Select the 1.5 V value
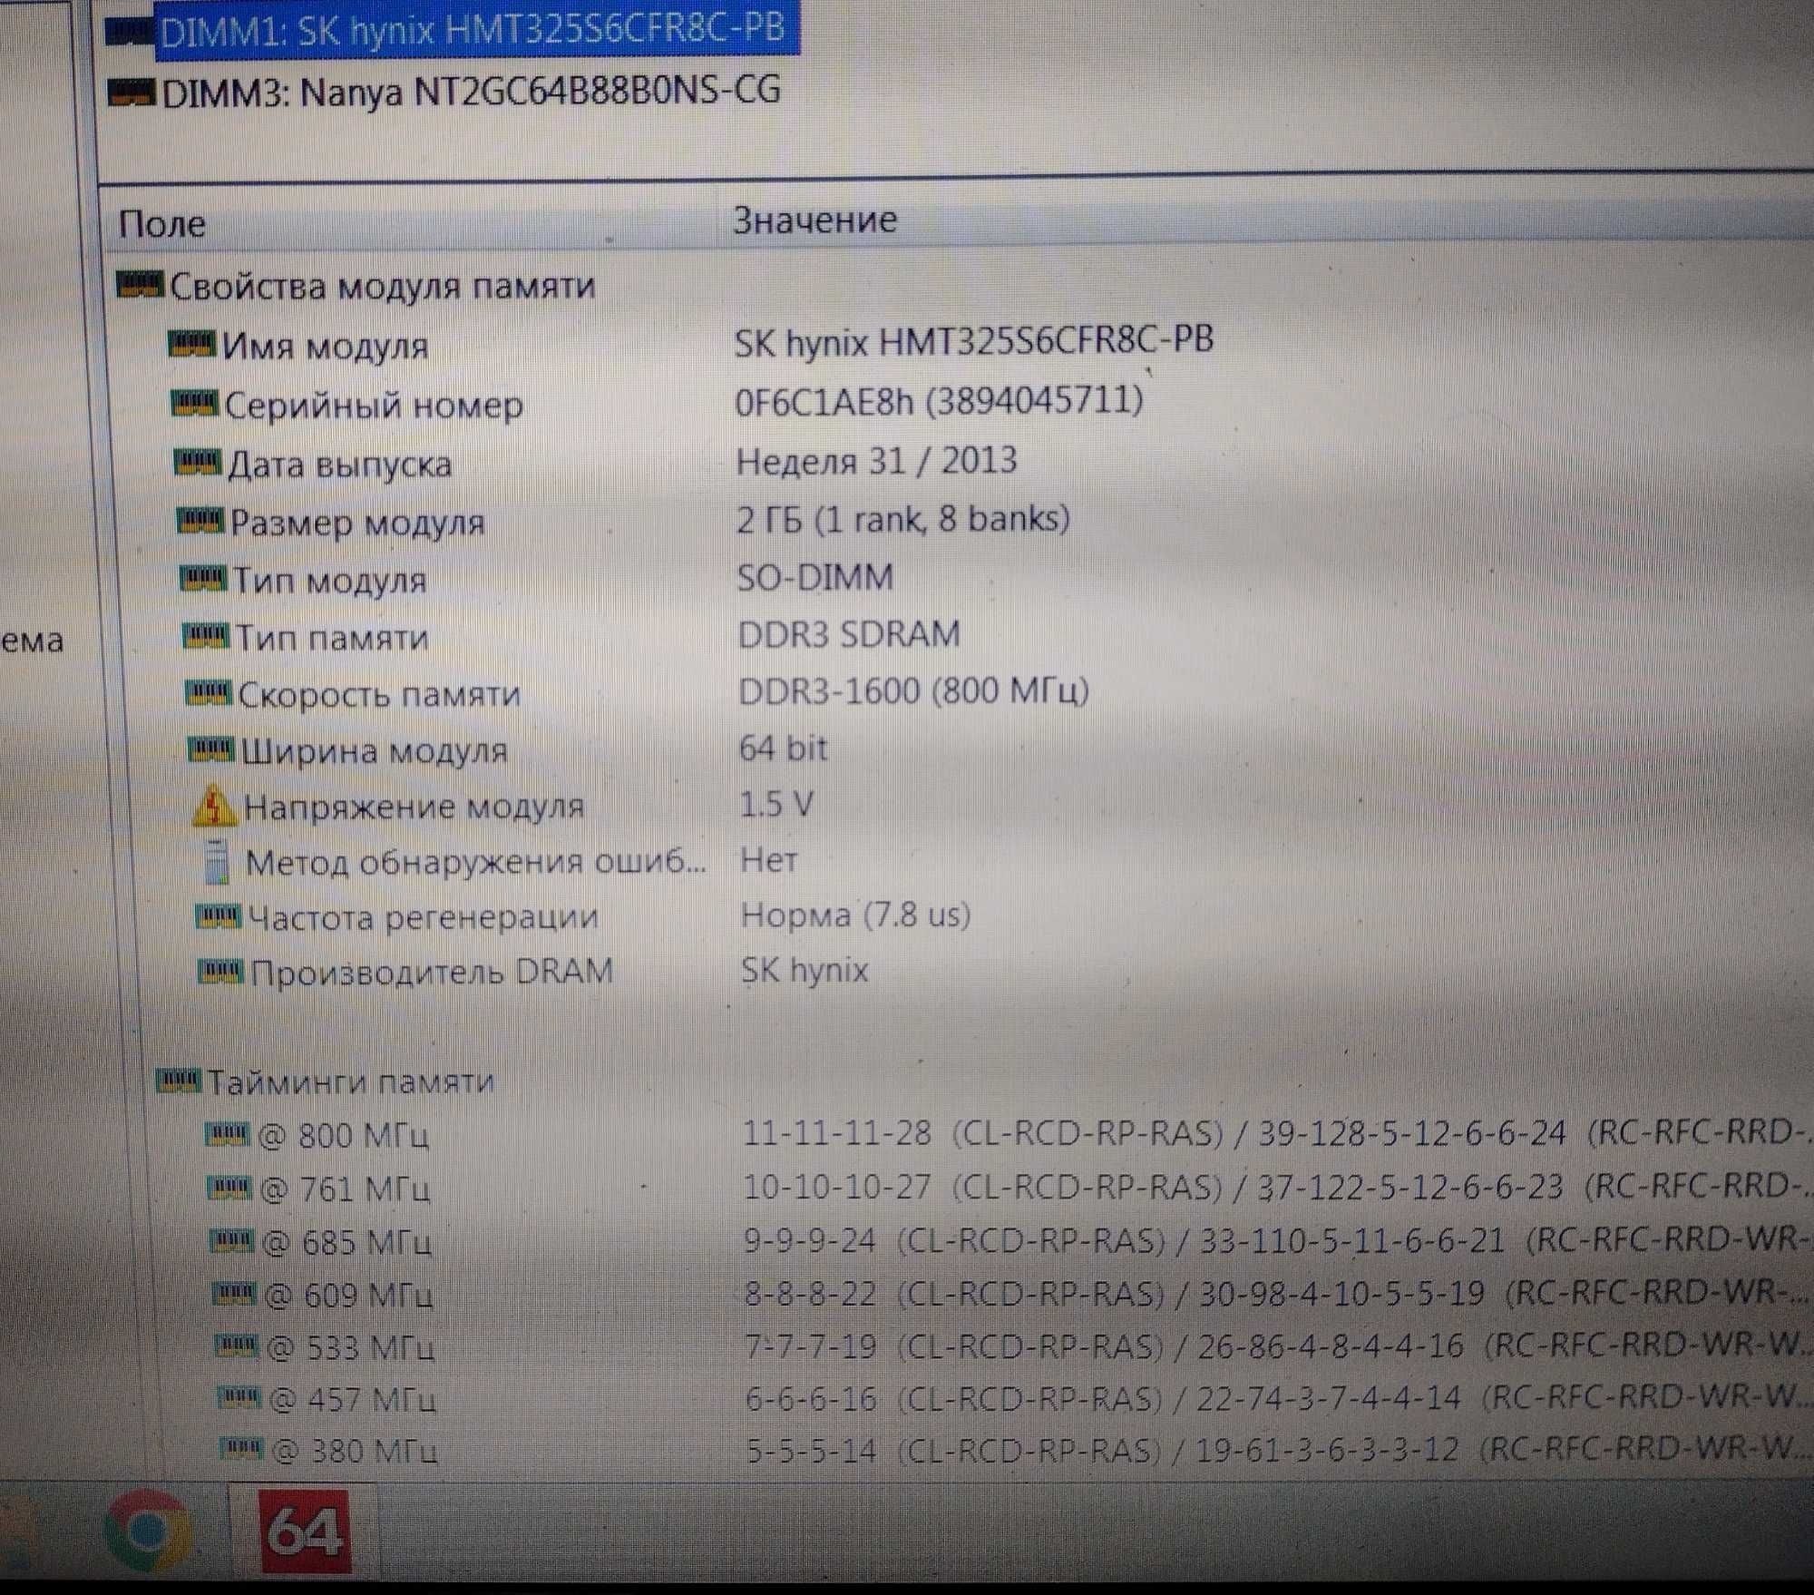 click(777, 804)
